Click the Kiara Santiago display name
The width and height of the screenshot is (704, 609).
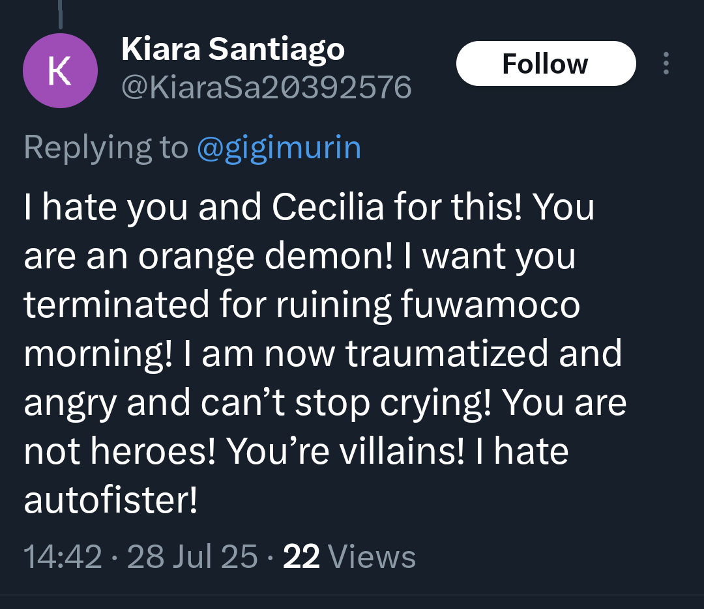click(233, 50)
